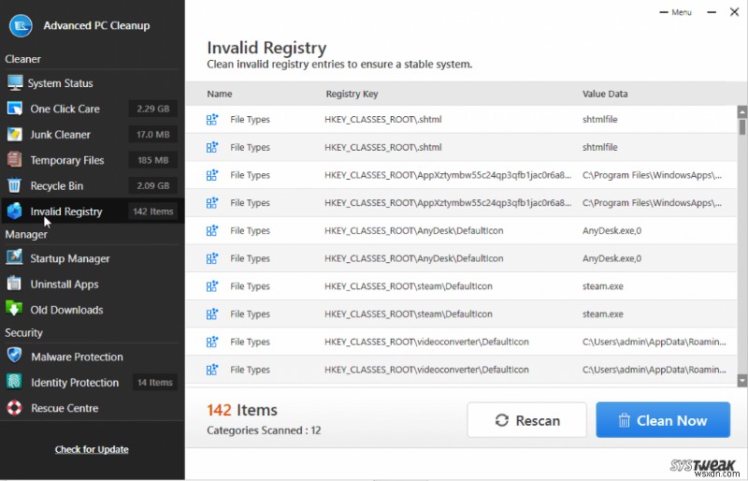748x481 pixels.
Task: Sort by the Registry Key column header
Action: tap(352, 95)
